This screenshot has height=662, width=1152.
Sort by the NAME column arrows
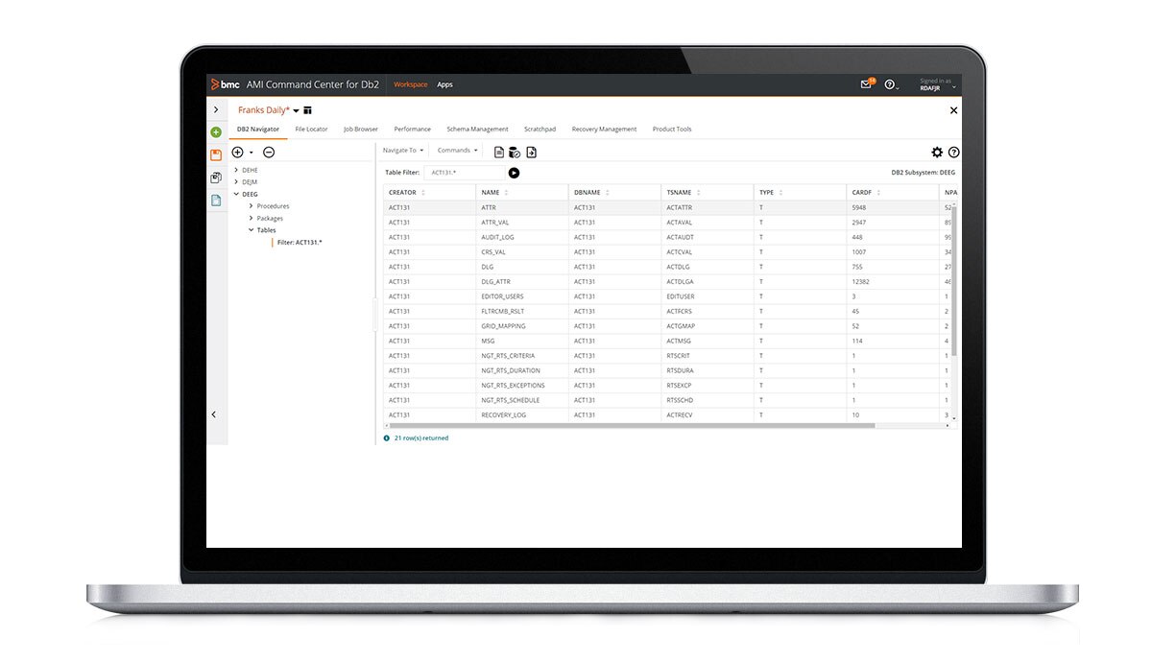pos(506,193)
